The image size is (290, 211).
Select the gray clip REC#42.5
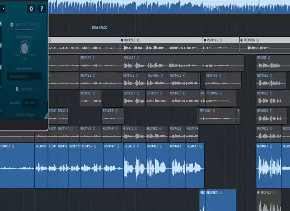[177, 134]
